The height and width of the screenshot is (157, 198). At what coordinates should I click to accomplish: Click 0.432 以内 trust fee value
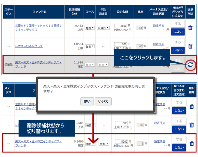[x=79, y=28]
